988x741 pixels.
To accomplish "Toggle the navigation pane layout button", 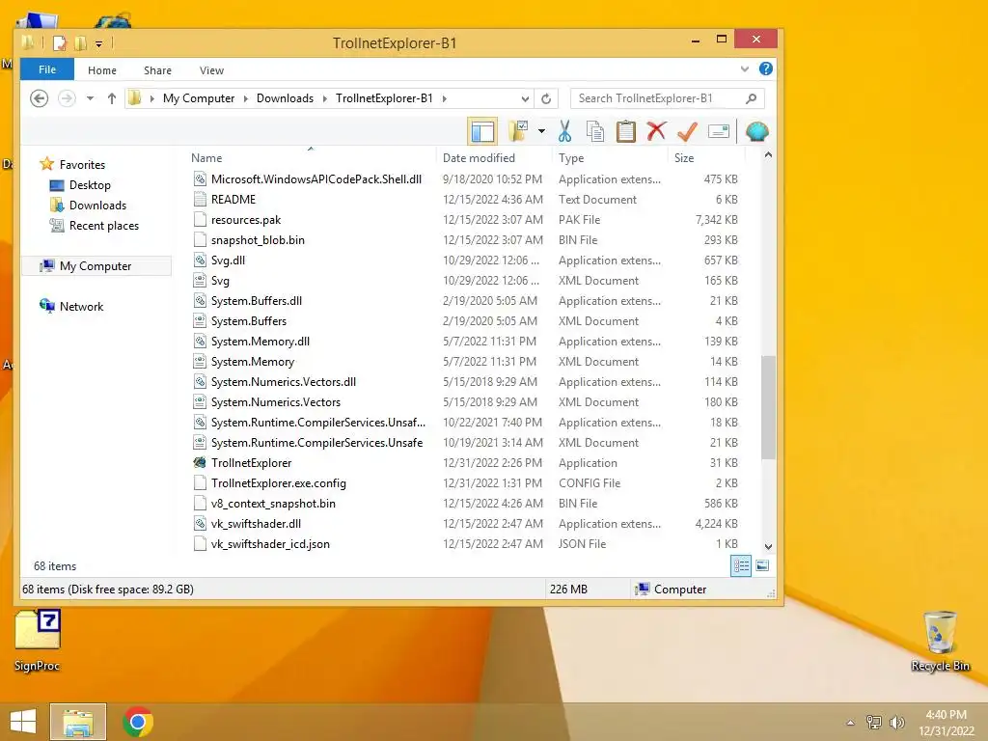I will (x=482, y=131).
